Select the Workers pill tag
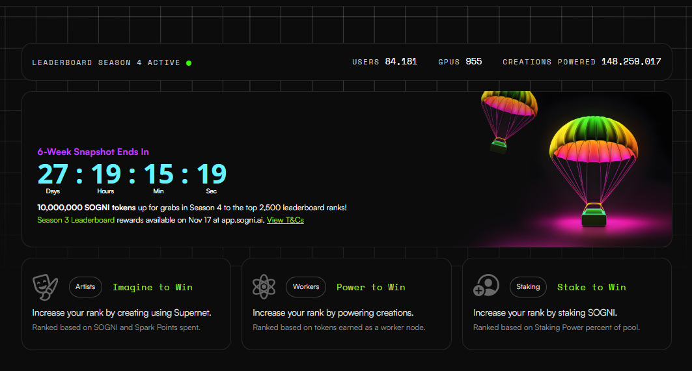Screen dimensions: 692x371 click(x=306, y=286)
